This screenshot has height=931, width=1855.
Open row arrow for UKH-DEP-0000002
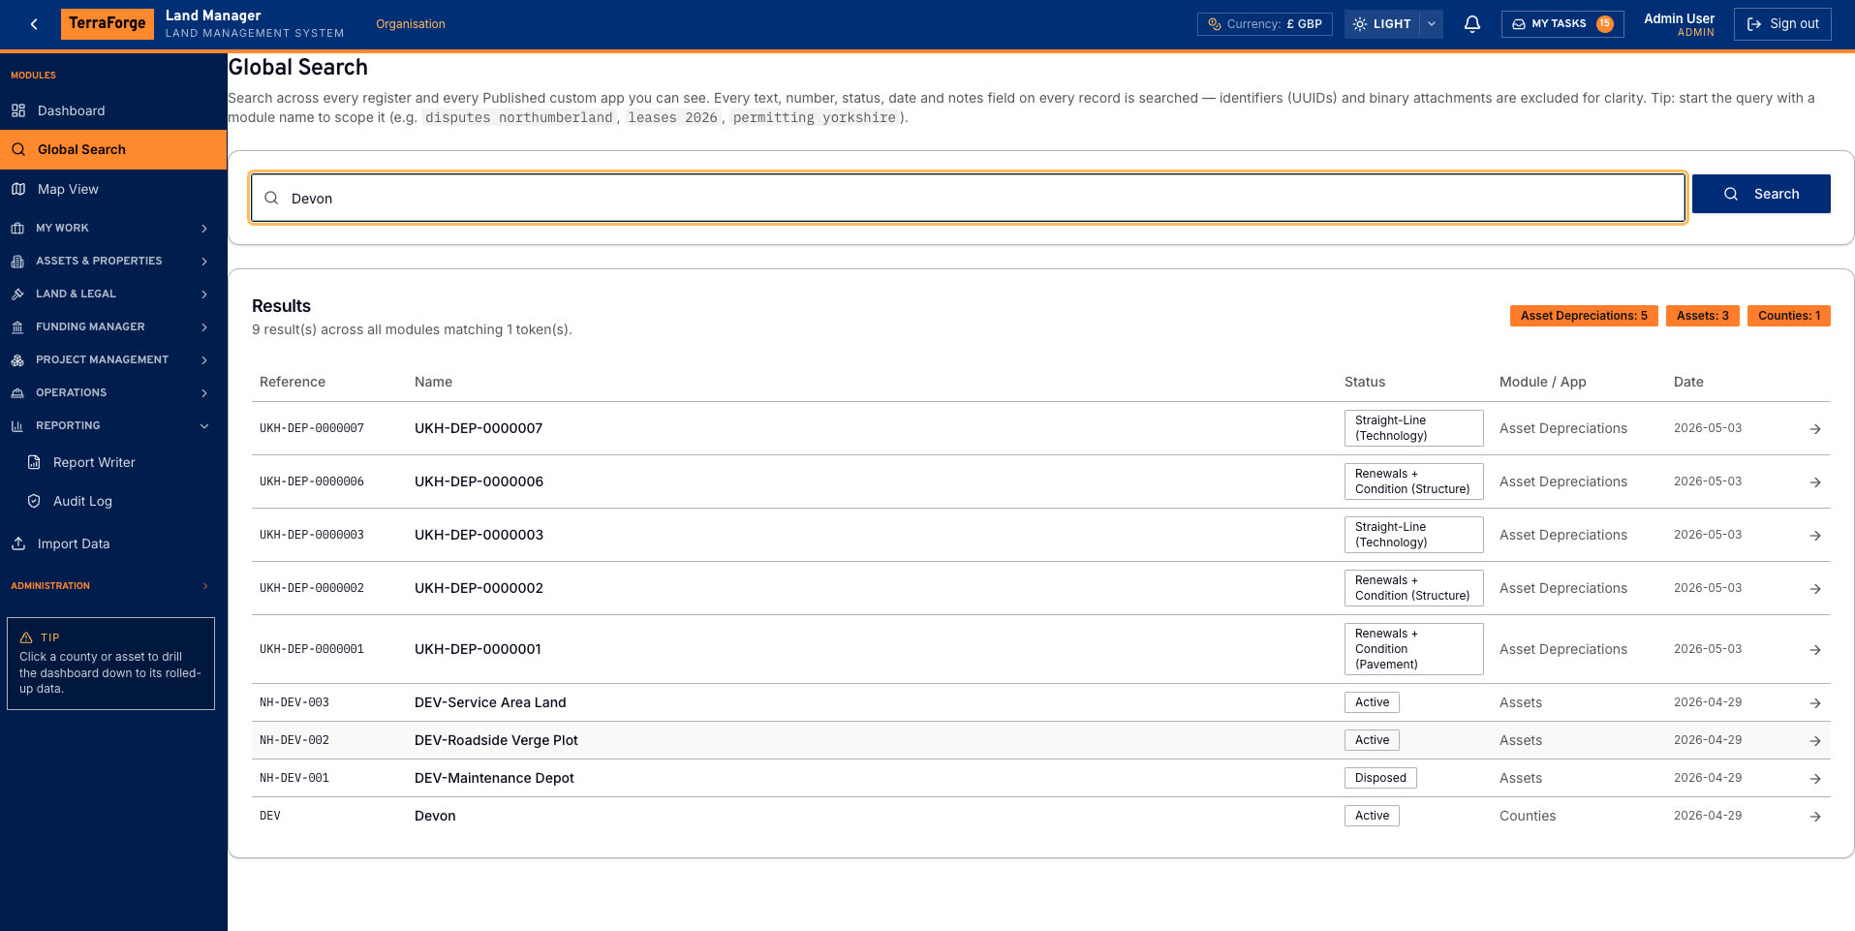1815,588
